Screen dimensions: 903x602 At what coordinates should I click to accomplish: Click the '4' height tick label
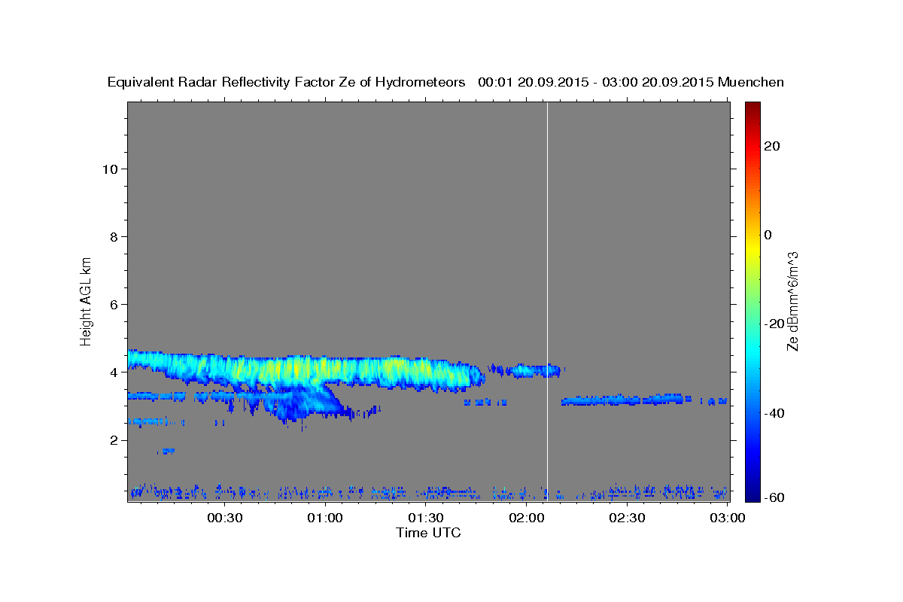point(113,372)
